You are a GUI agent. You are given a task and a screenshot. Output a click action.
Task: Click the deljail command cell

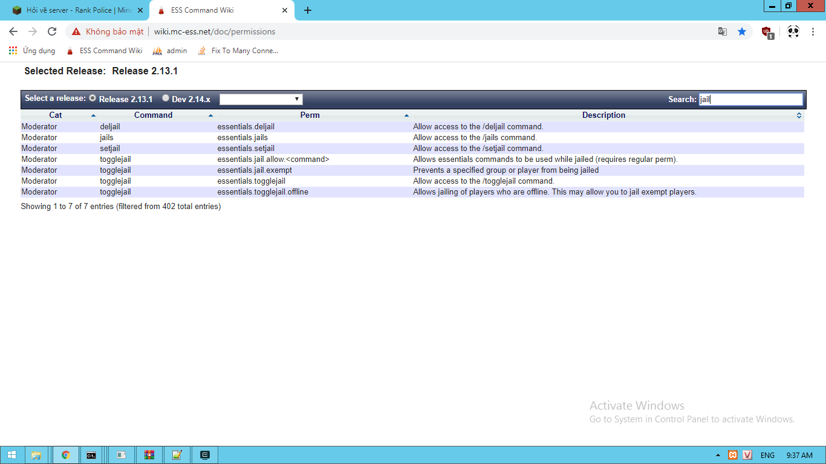click(110, 127)
